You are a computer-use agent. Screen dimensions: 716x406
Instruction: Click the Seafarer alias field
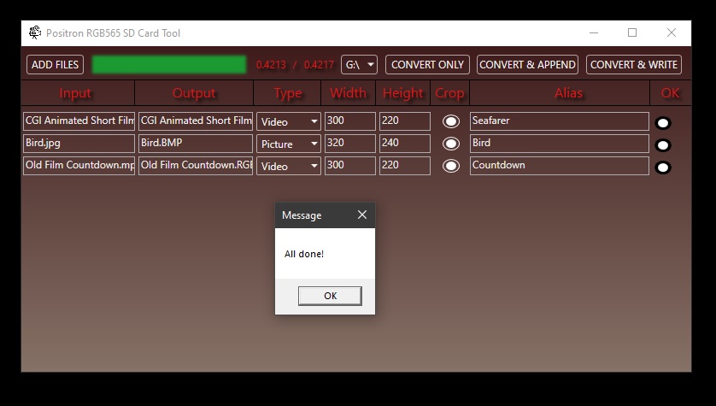click(559, 121)
